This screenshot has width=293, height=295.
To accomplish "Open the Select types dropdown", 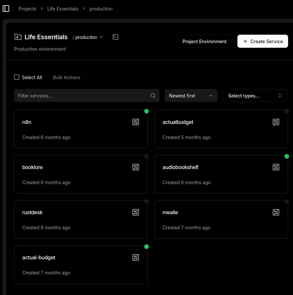I will tap(255, 96).
